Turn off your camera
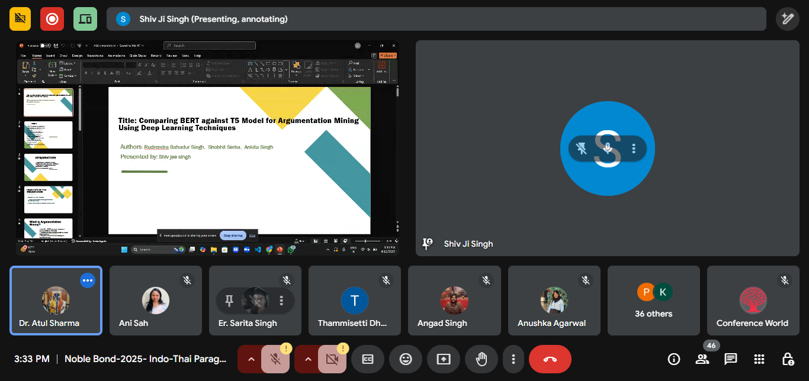 332,359
